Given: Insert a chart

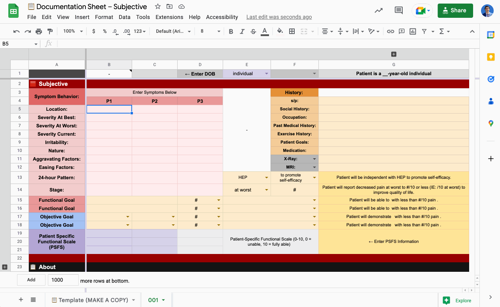Looking at the screenshot, I should click(x=413, y=31).
